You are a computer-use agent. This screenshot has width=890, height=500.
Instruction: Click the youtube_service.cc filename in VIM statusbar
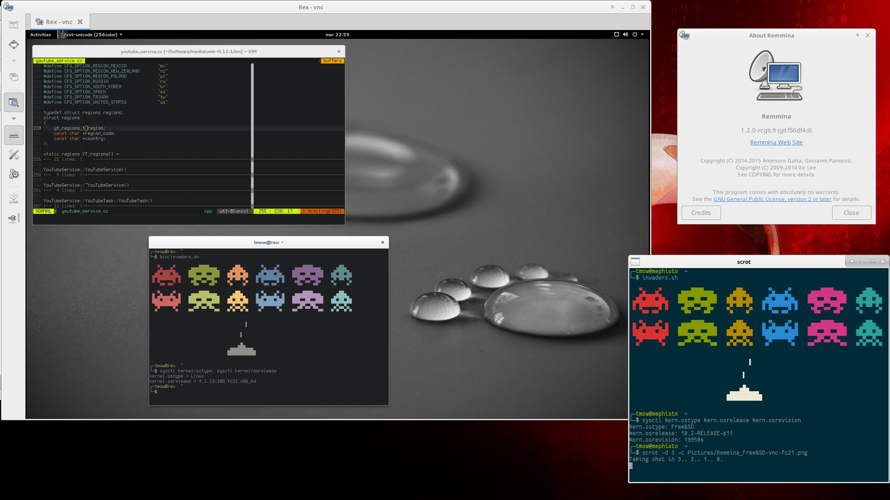tap(86, 212)
